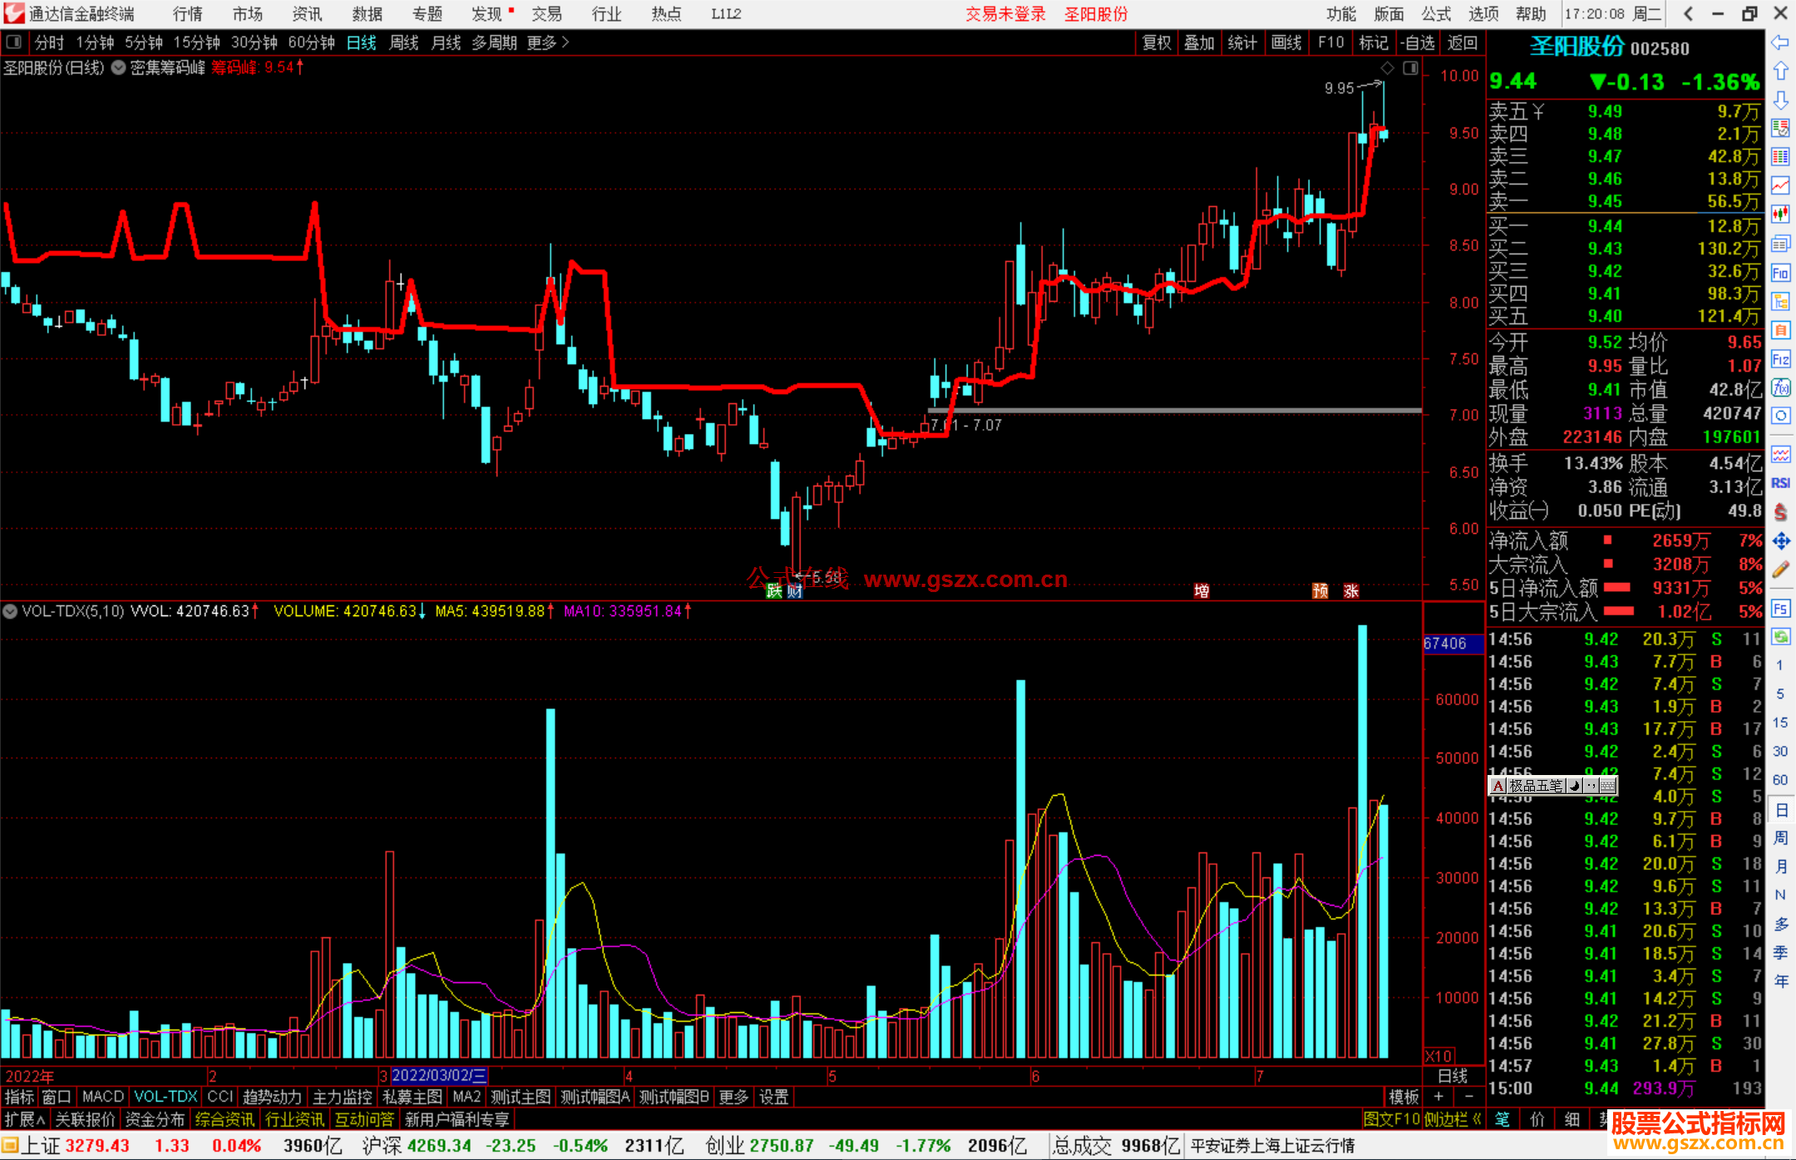Toggle the 密集筹码峰 indicator dropdown circle
Viewport: 1796px width, 1160px height.
pyautogui.click(x=118, y=67)
